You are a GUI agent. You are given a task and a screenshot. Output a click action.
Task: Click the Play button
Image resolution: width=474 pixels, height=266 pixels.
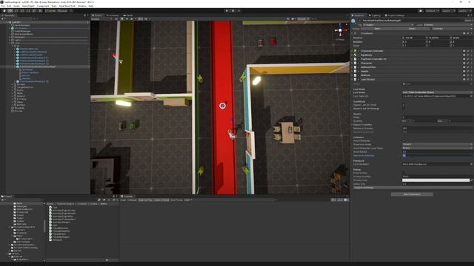[x=227, y=11]
